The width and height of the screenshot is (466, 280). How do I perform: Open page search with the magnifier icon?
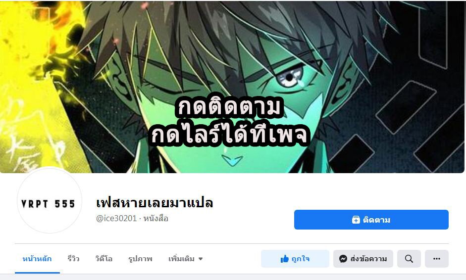coord(409,259)
